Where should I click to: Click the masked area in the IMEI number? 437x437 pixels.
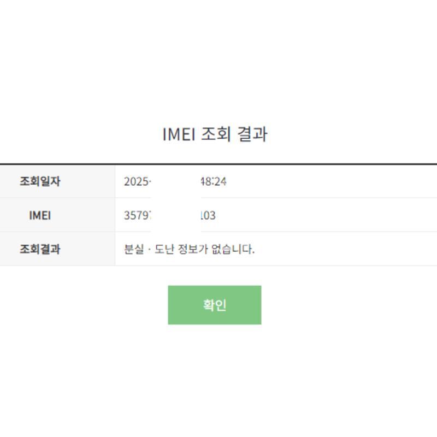(175, 216)
